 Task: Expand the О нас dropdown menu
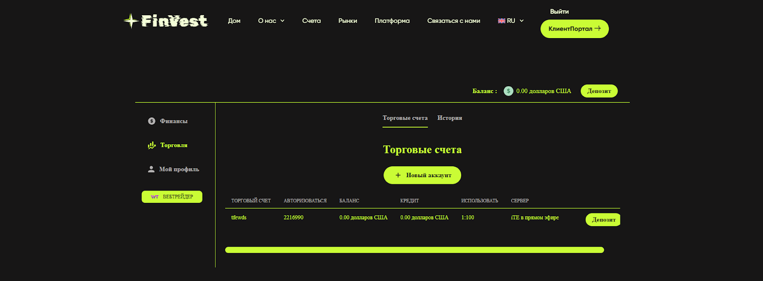(x=271, y=21)
